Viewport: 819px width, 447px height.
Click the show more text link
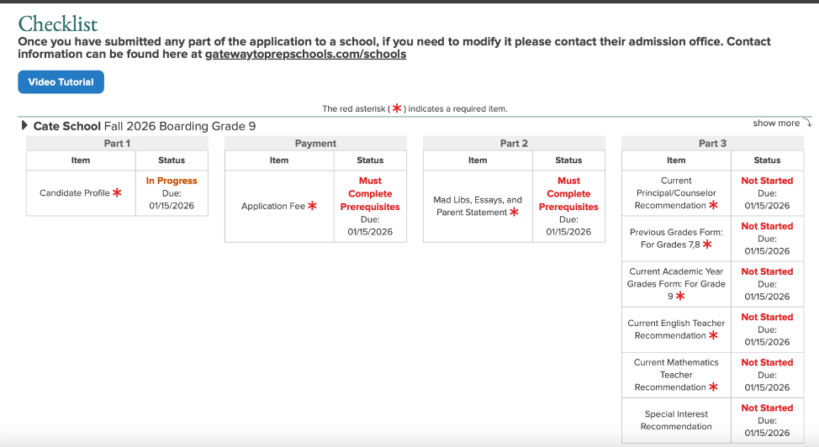(775, 123)
